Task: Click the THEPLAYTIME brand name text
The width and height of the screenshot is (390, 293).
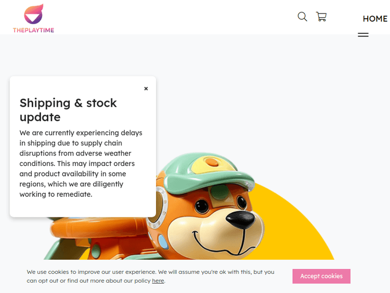Action: click(33, 30)
